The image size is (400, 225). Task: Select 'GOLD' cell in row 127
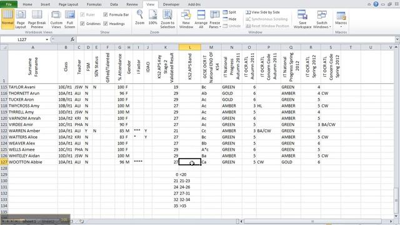click(x=291, y=162)
